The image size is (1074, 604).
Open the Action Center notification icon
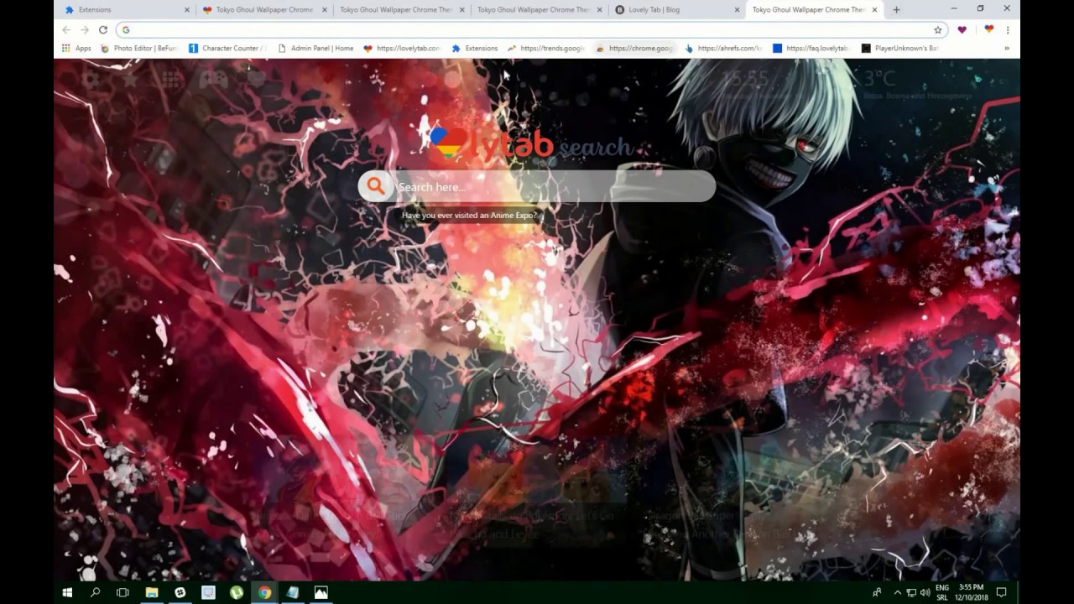[x=1001, y=592]
